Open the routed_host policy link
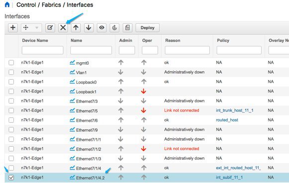This screenshot has height=183, width=289. coord(227,120)
